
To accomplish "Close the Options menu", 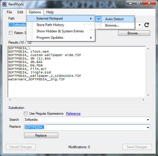I will coord(35,12).
